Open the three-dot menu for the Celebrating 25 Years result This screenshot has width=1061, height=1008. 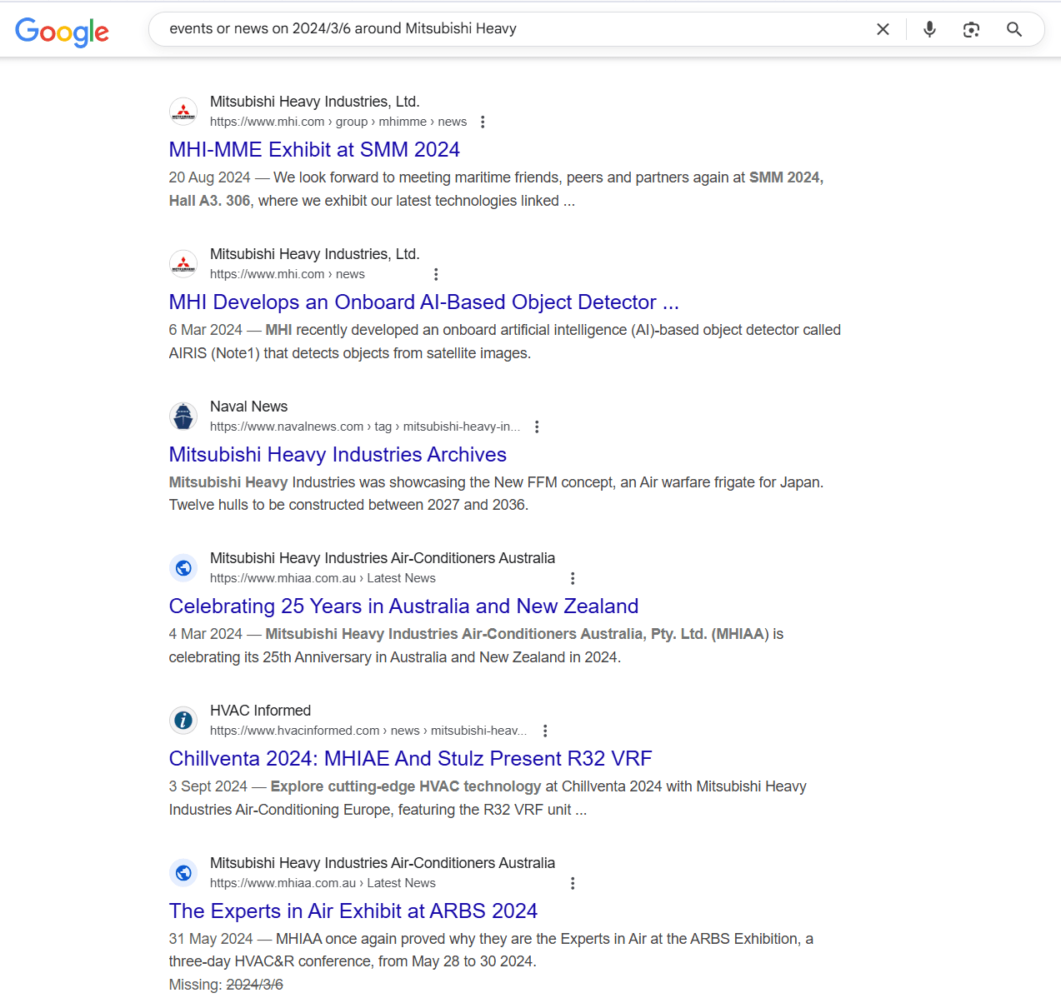tap(573, 578)
